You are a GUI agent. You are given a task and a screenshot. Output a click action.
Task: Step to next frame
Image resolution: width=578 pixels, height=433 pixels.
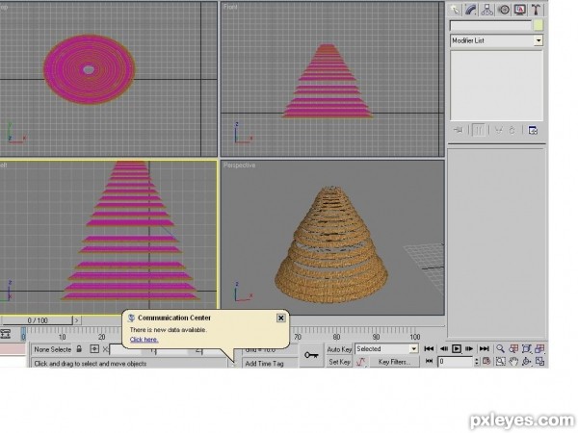point(469,348)
